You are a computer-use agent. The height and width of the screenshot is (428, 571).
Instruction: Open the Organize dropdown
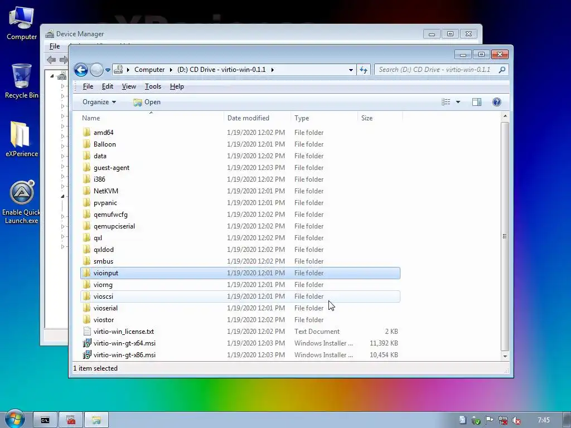coord(99,102)
